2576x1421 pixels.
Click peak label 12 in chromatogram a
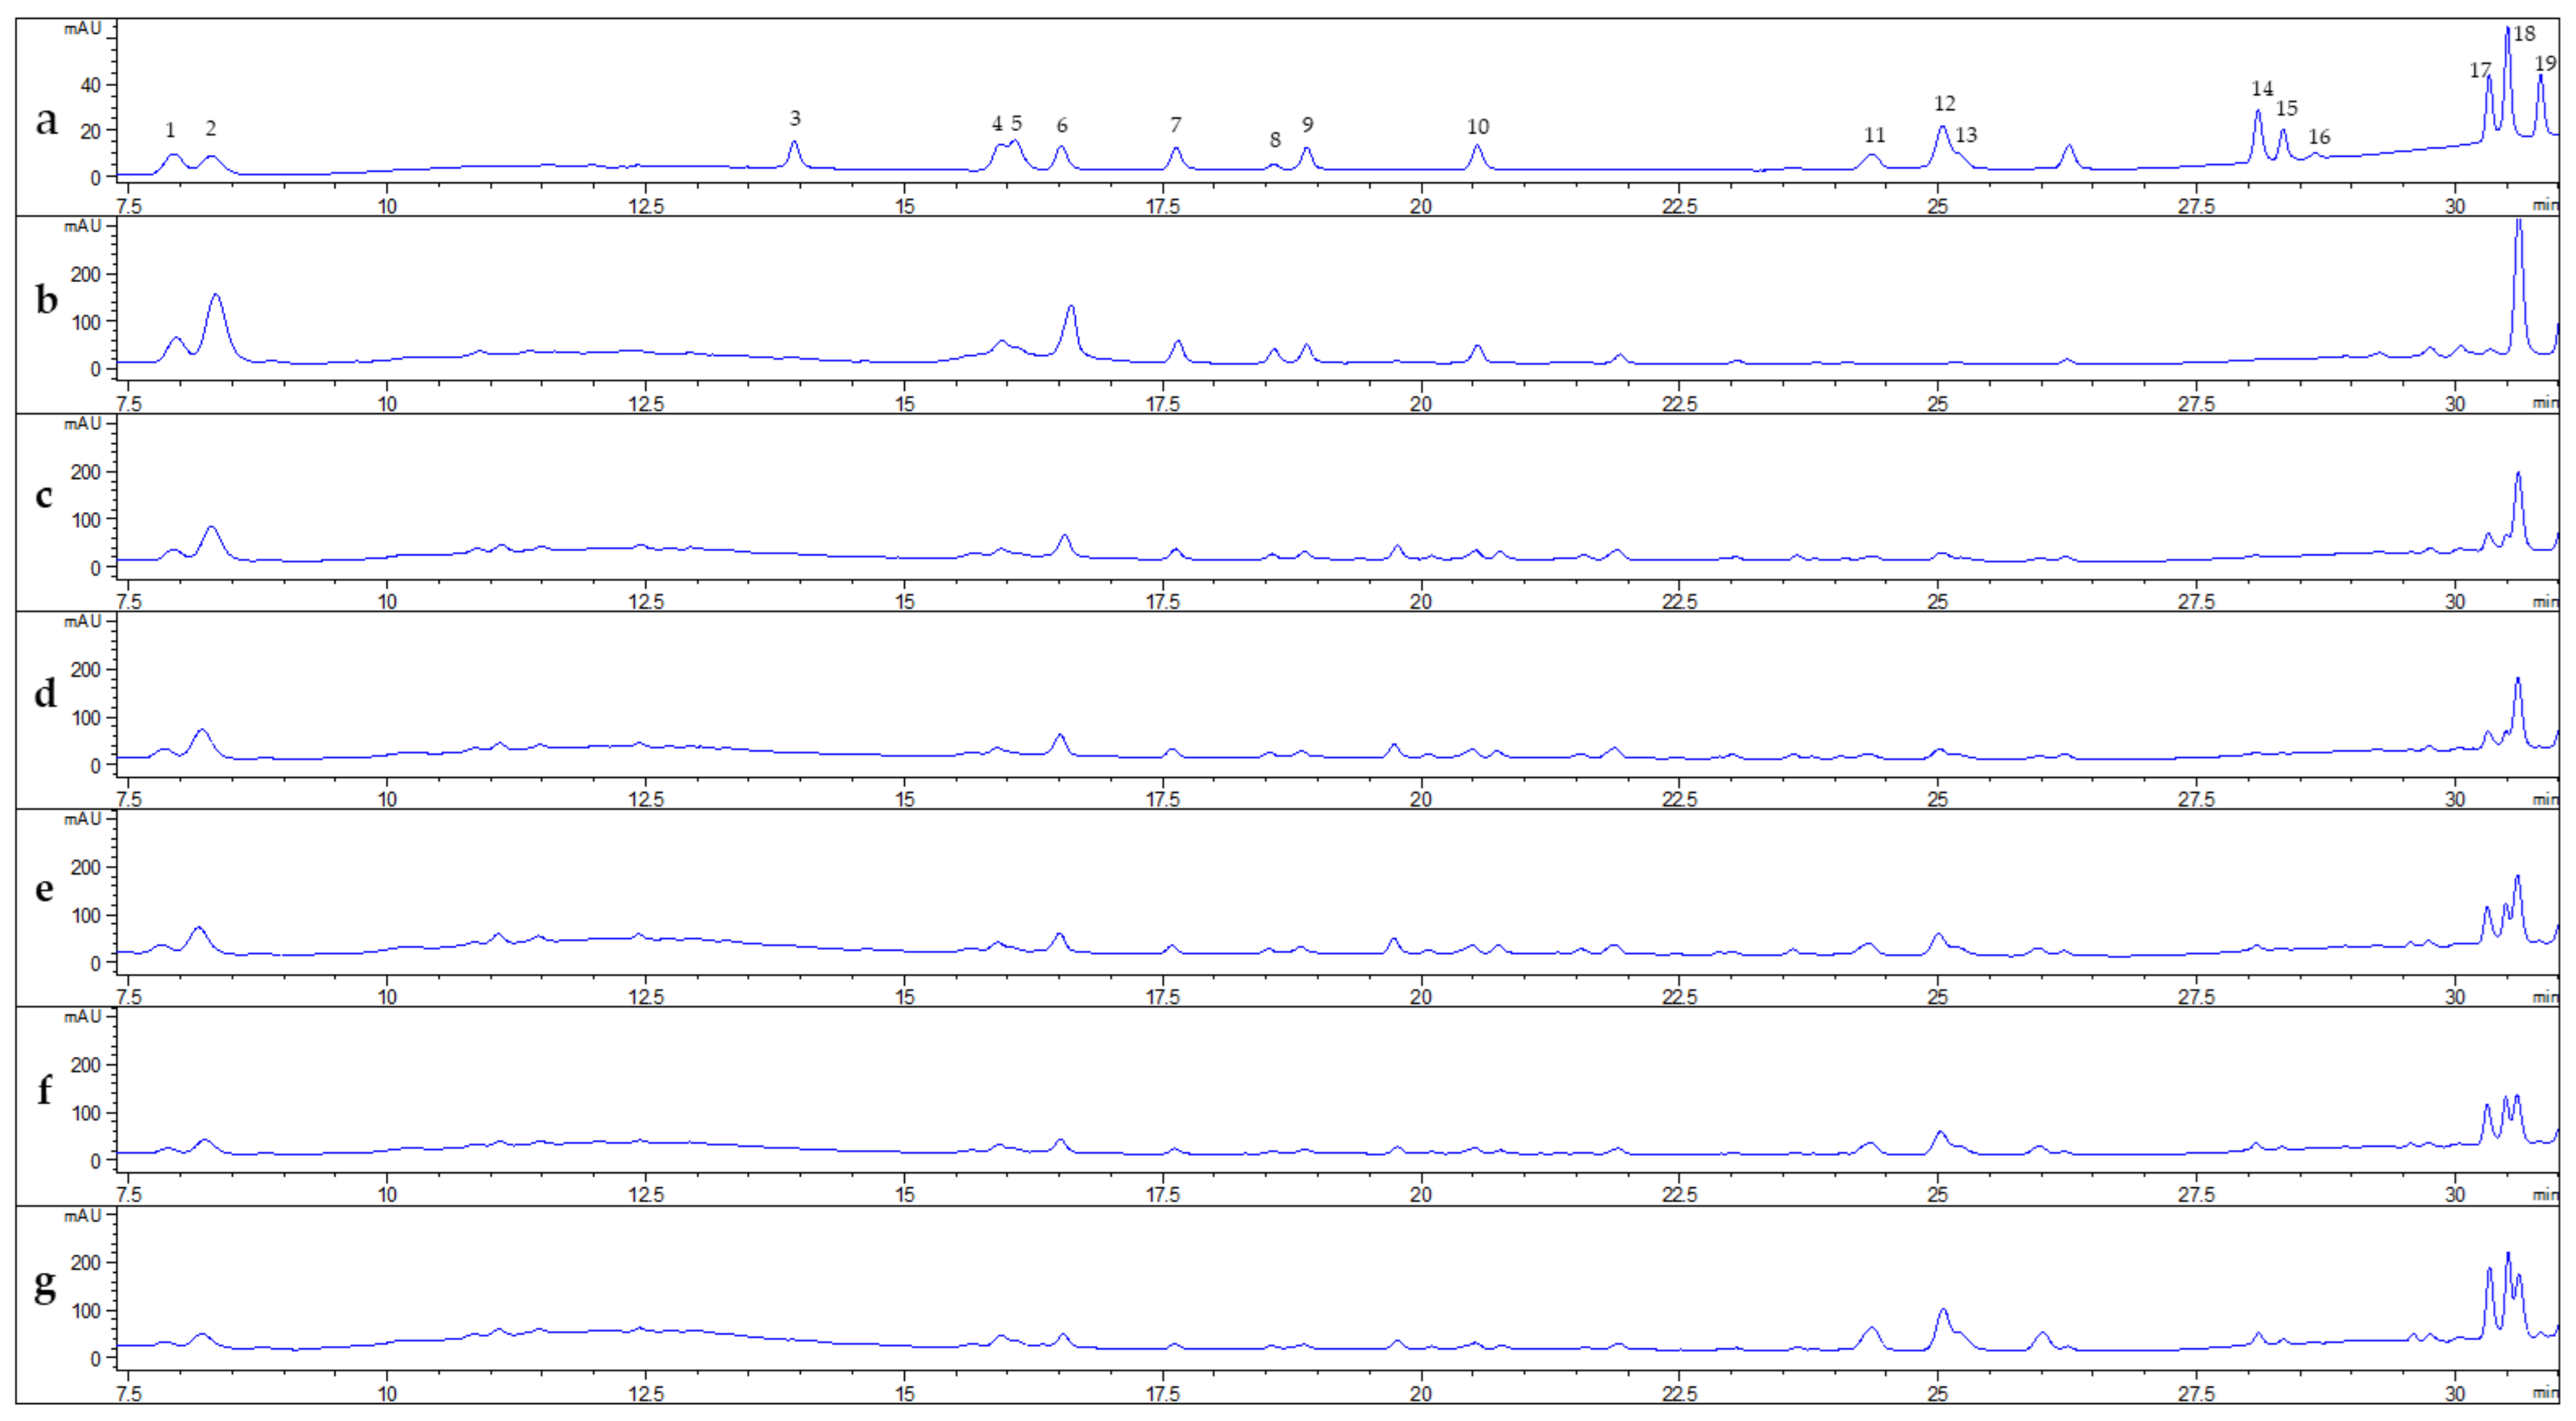(1944, 104)
